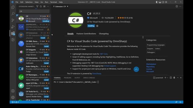Open the Run and Debug view
193x108 pixels.
[13, 27]
